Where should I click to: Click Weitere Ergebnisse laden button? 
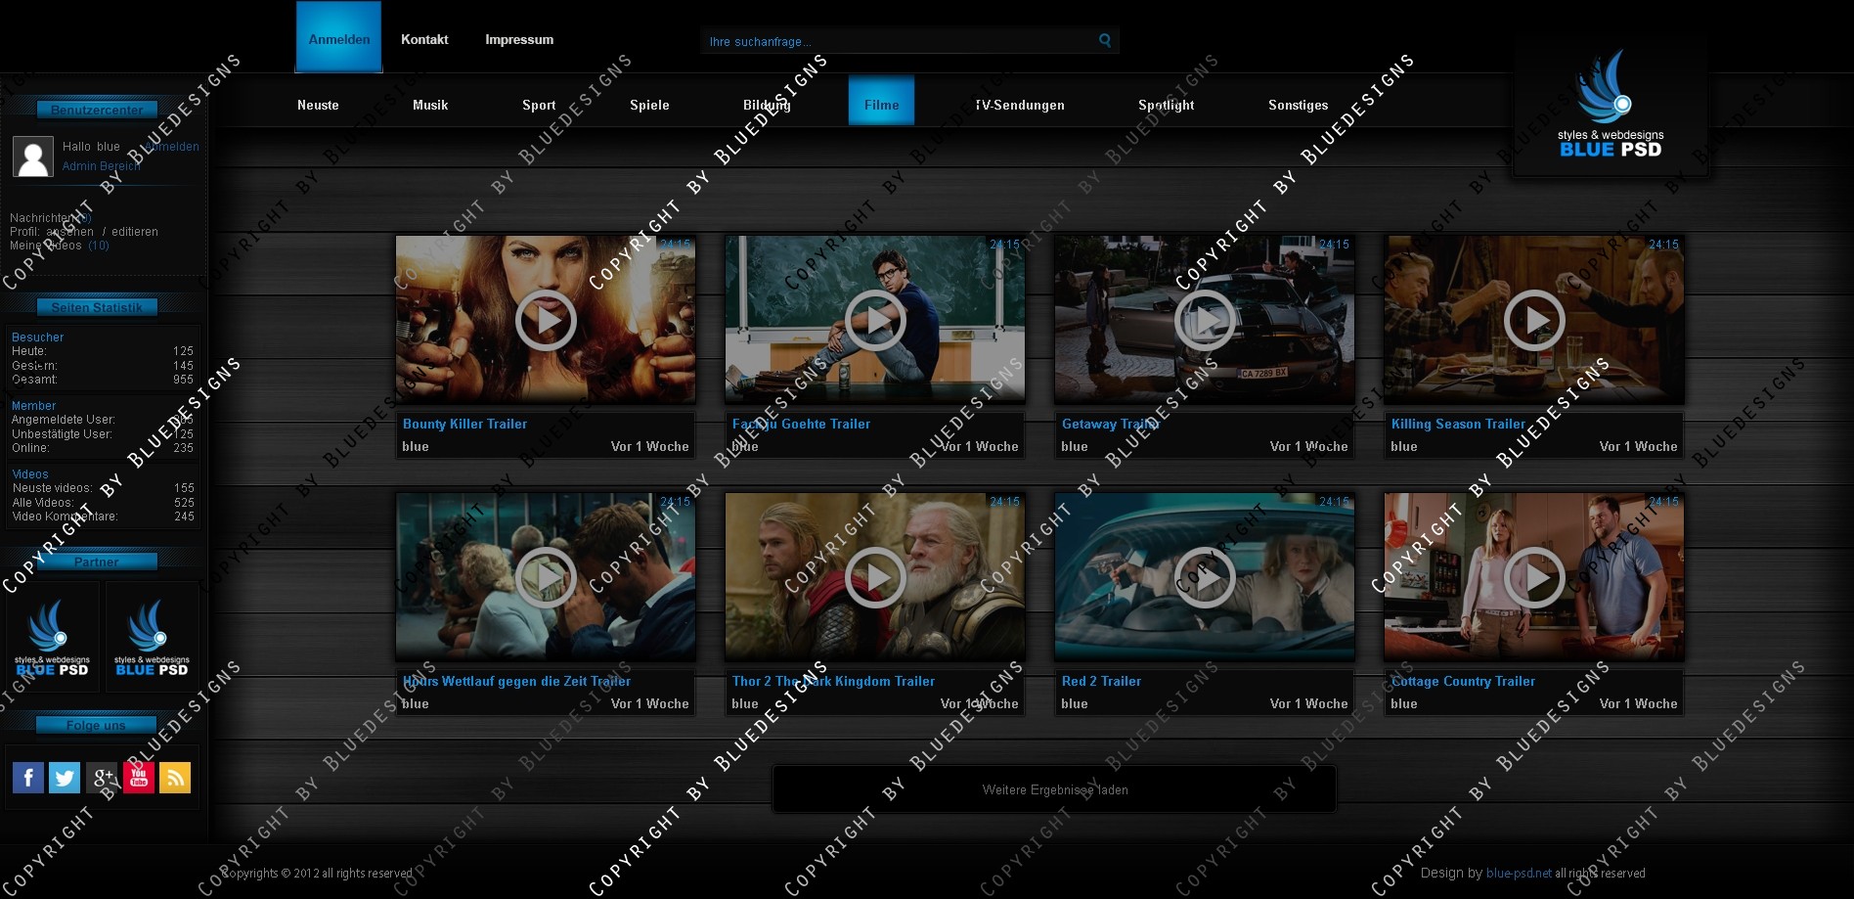(1054, 789)
